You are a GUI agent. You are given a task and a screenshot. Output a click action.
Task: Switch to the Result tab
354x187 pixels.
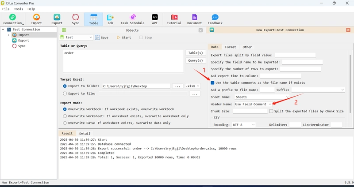pyautogui.click(x=67, y=133)
